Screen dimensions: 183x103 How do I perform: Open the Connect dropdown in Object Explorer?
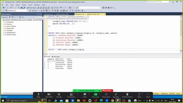[x=5, y=17]
